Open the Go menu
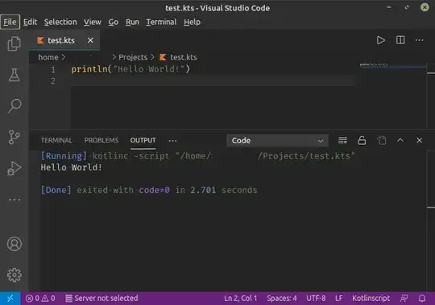Screen dimensions: 435x305 coord(114,22)
